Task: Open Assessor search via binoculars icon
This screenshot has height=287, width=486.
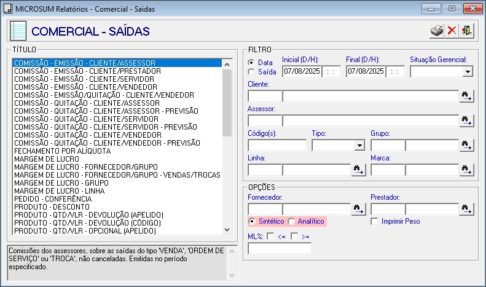Action: click(466, 120)
